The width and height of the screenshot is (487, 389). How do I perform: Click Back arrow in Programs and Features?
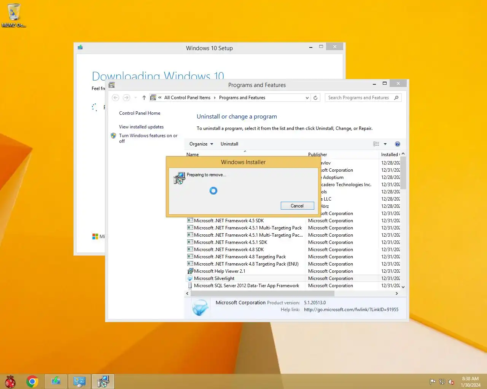(116, 98)
